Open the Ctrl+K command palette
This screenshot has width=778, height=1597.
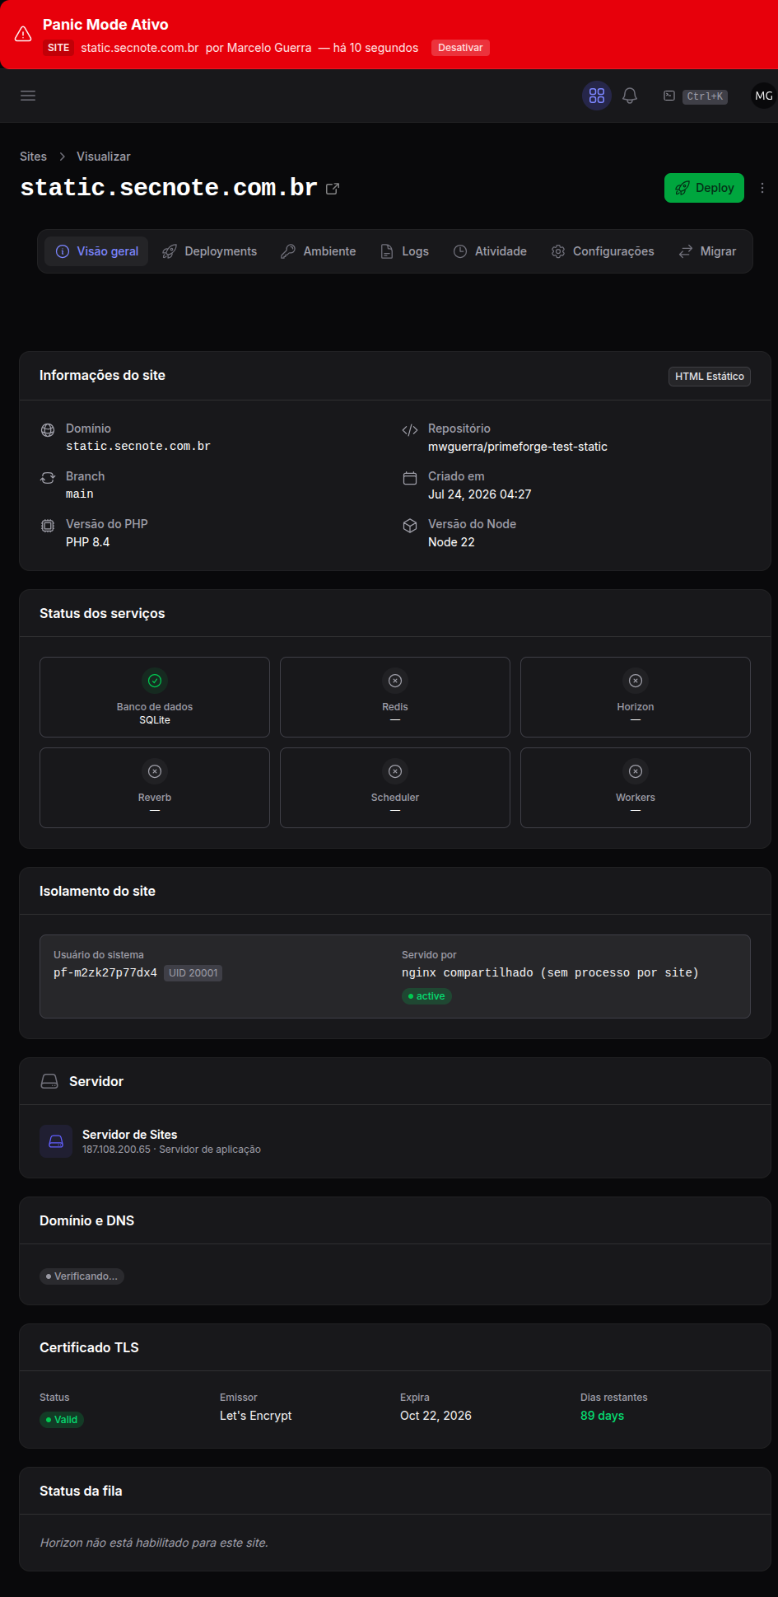696,96
